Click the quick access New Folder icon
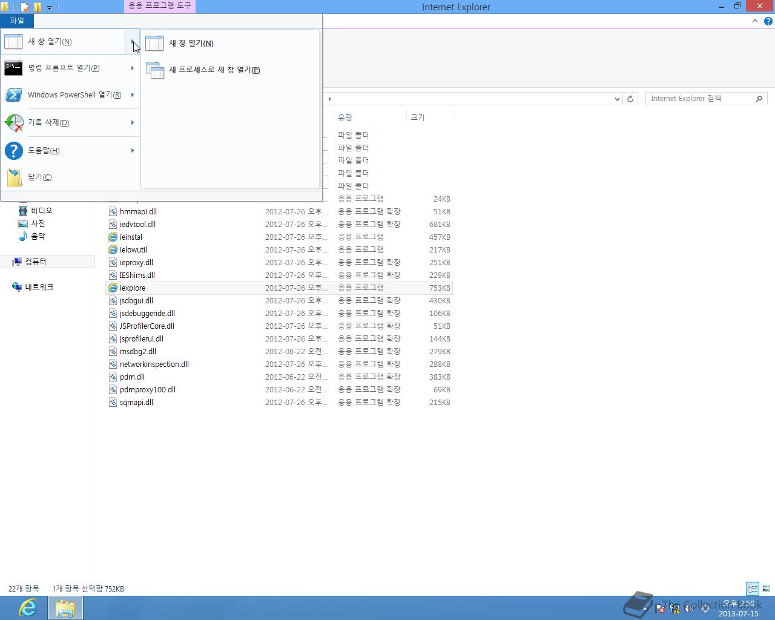Image resolution: width=775 pixels, height=620 pixels. point(38,7)
